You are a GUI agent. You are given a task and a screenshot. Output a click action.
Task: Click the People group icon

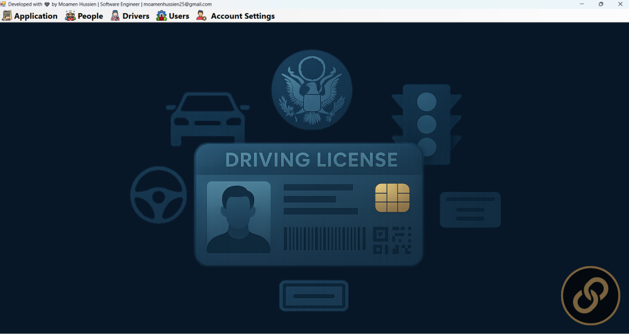(70, 16)
